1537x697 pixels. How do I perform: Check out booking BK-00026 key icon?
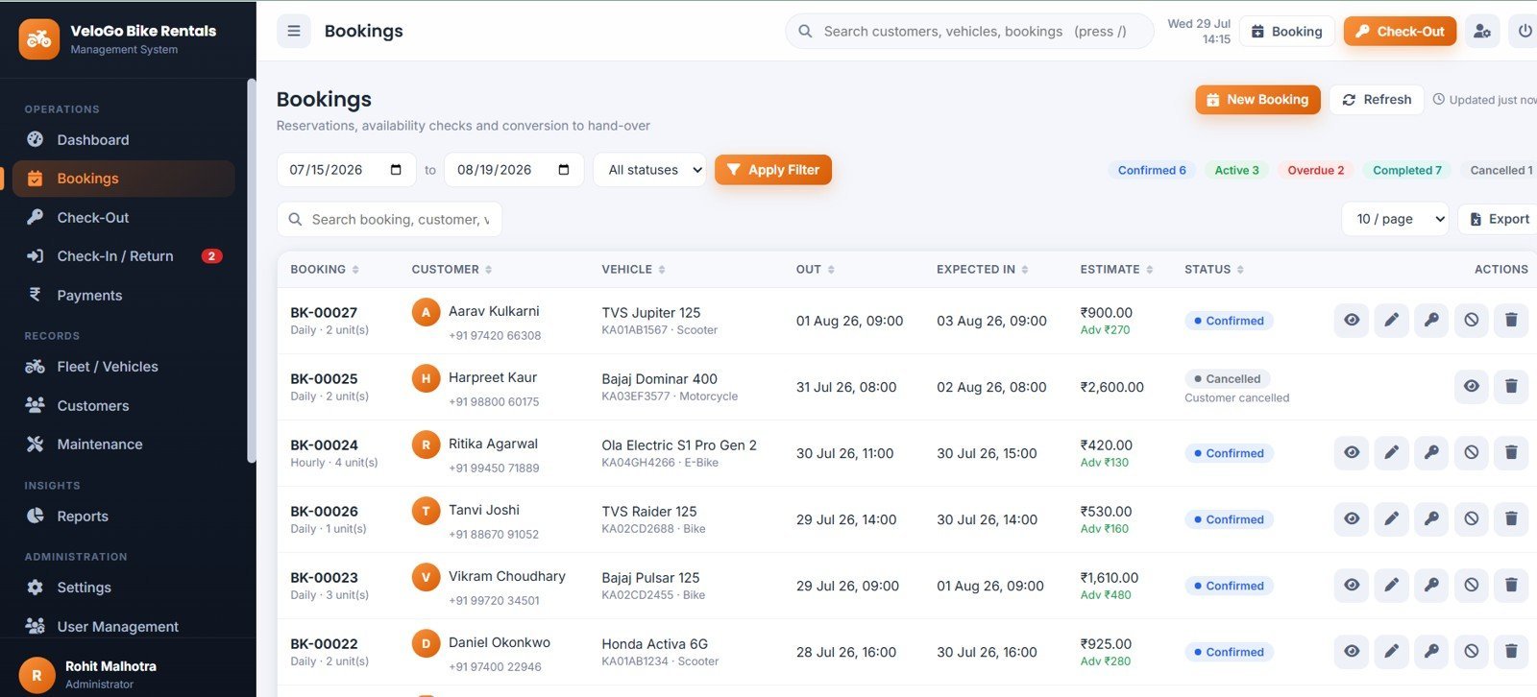(x=1431, y=518)
